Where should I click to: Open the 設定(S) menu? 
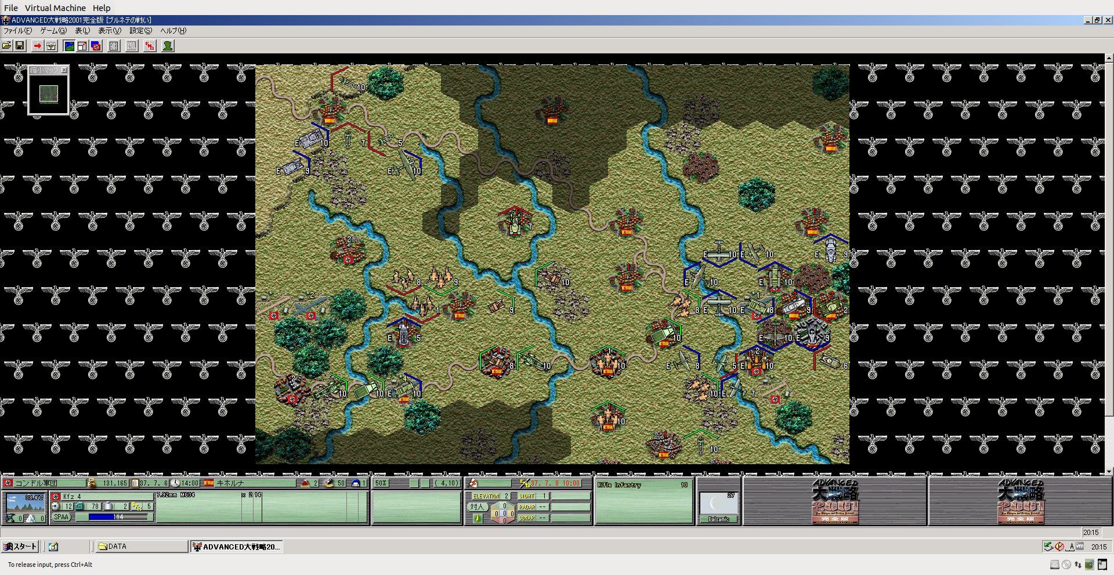[141, 31]
